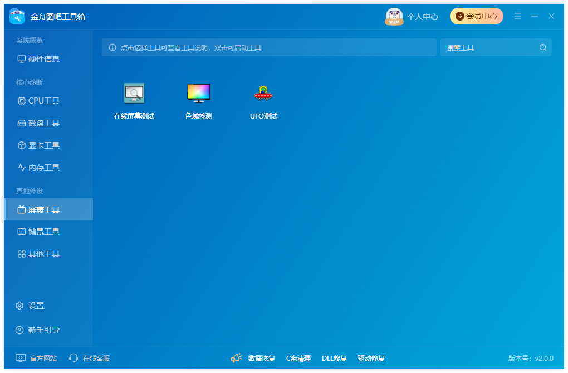The width and height of the screenshot is (568, 373).
Task: Select the UFO测试 tool icon
Action: click(263, 93)
